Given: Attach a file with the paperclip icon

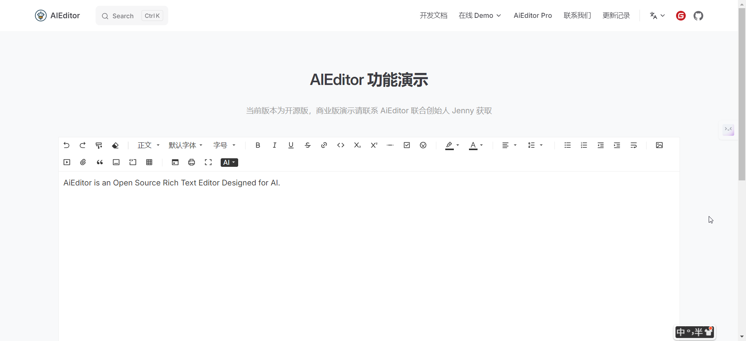Looking at the screenshot, I should pos(83,162).
